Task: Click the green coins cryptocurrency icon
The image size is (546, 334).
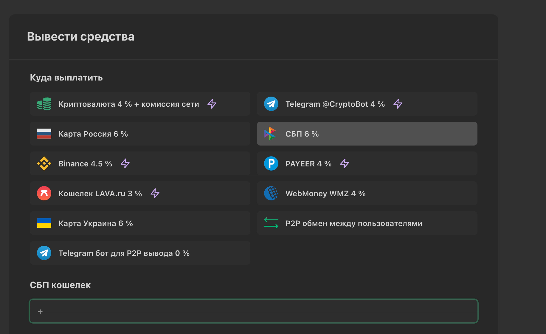Action: pos(44,104)
